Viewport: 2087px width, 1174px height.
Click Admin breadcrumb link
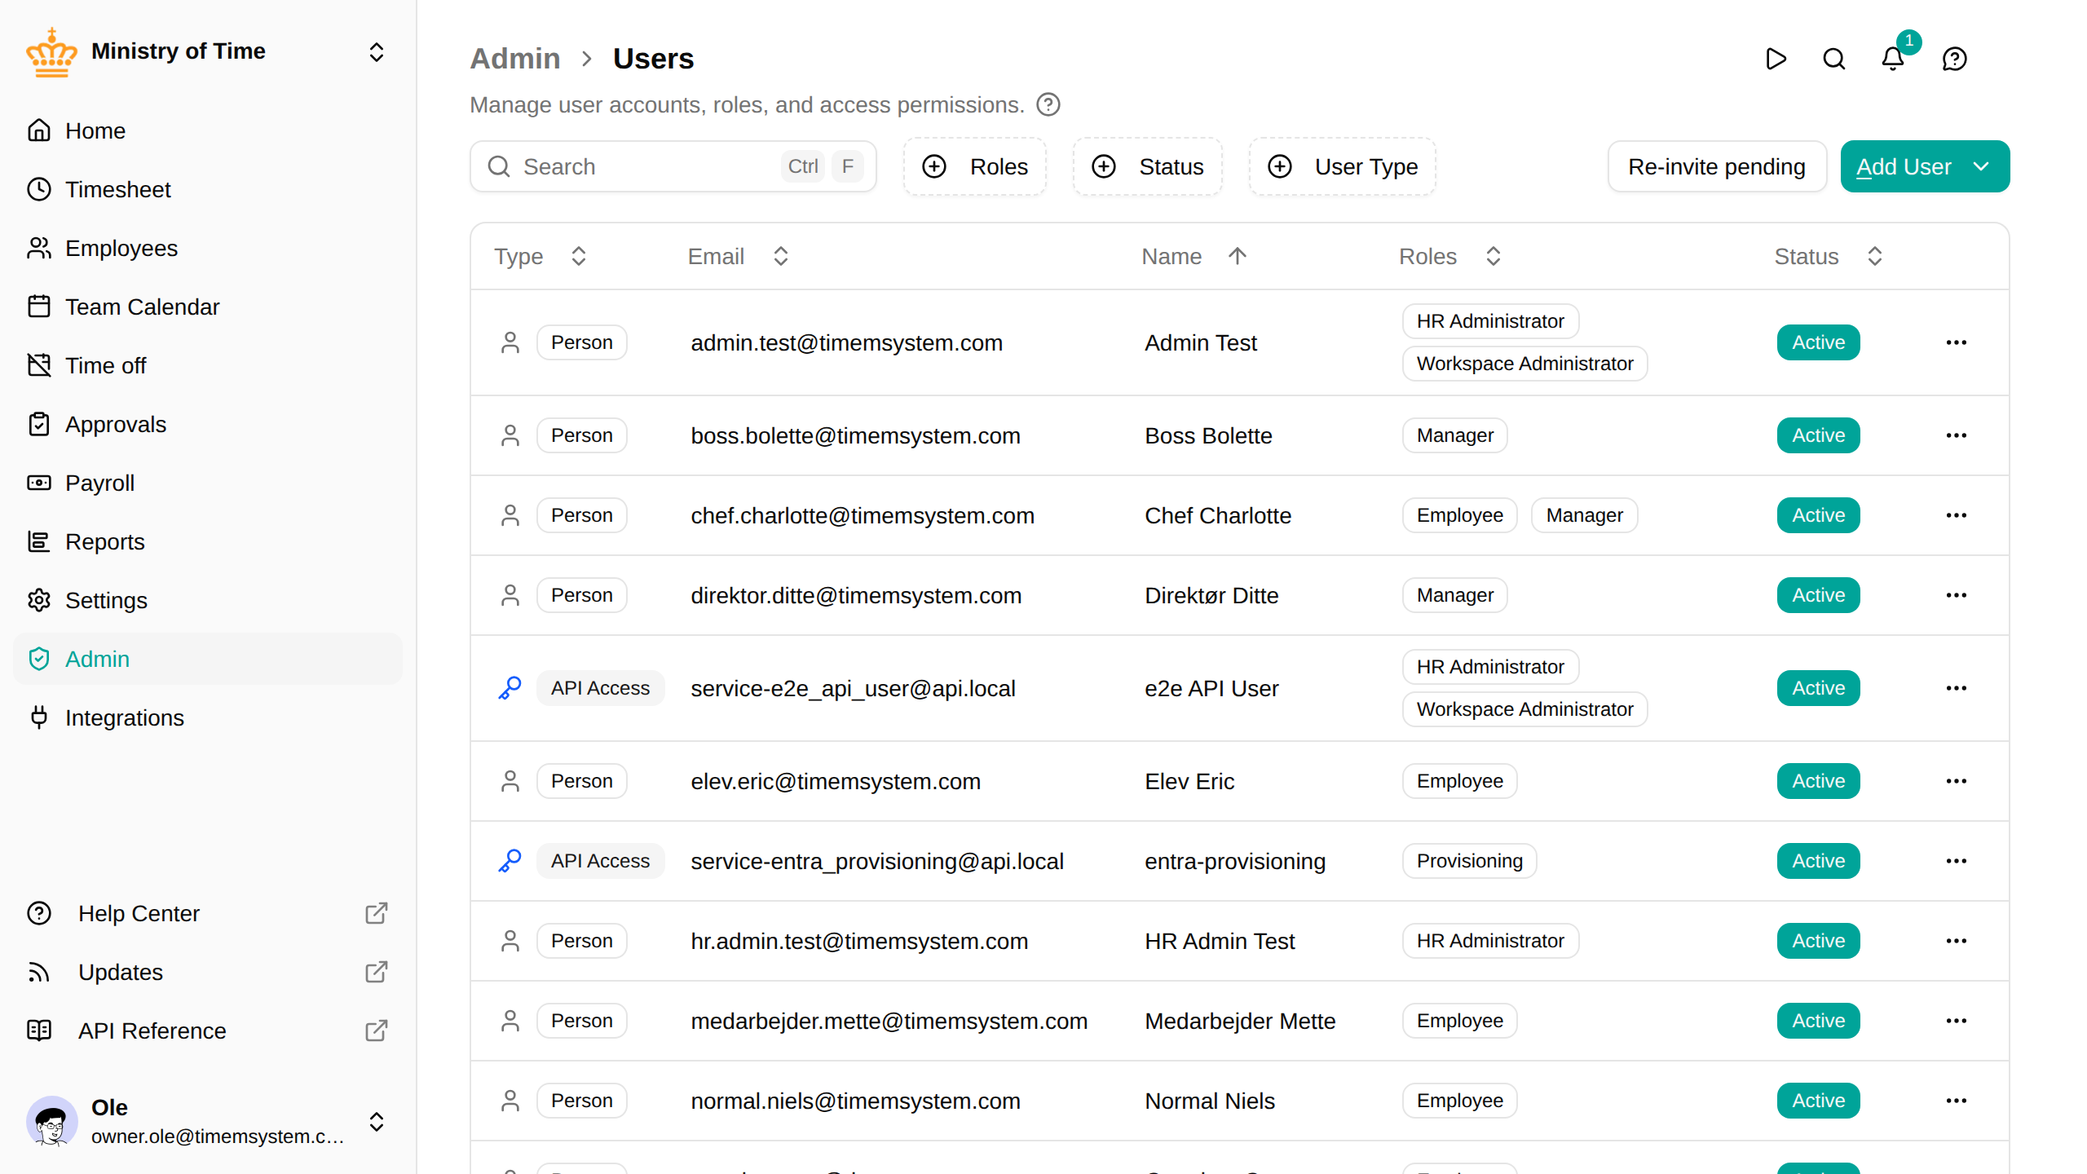click(515, 59)
